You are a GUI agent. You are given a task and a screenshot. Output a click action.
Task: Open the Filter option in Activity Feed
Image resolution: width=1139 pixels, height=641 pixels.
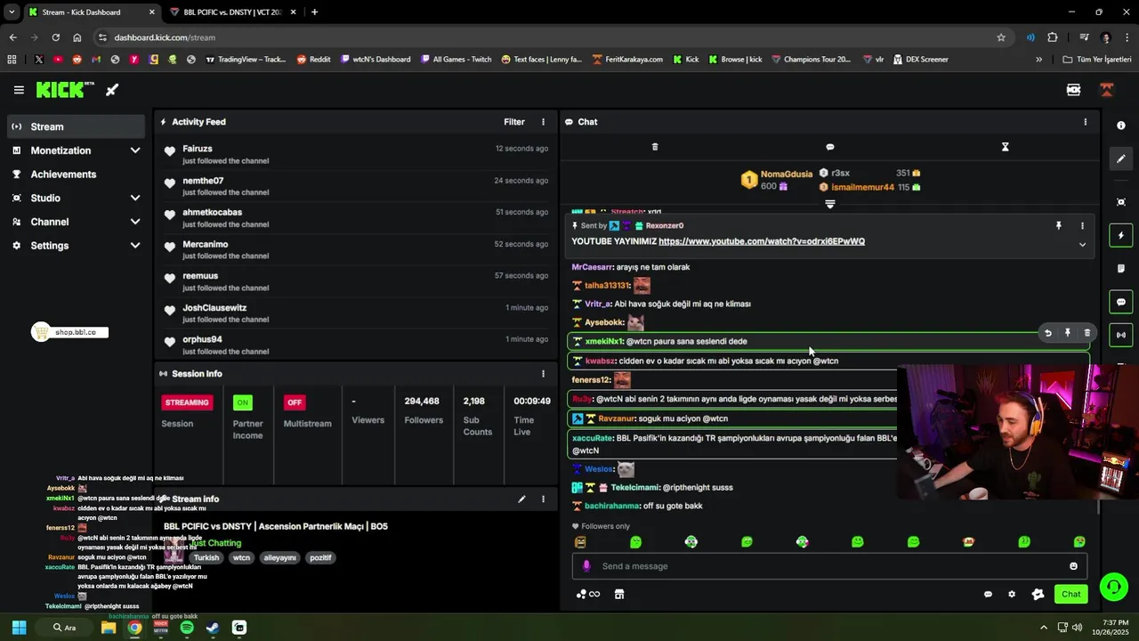514,122
